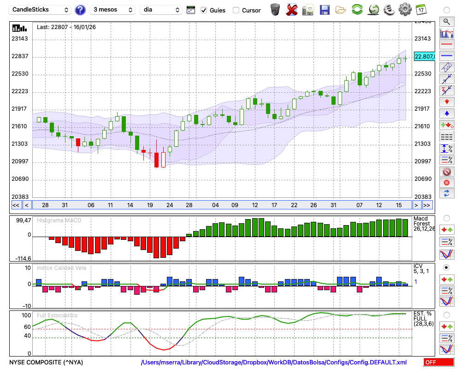Image resolution: width=461 pixels, height=369 pixels.
Task: Click red-green arrows button beside ICV panel
Action: [x=447, y=280]
